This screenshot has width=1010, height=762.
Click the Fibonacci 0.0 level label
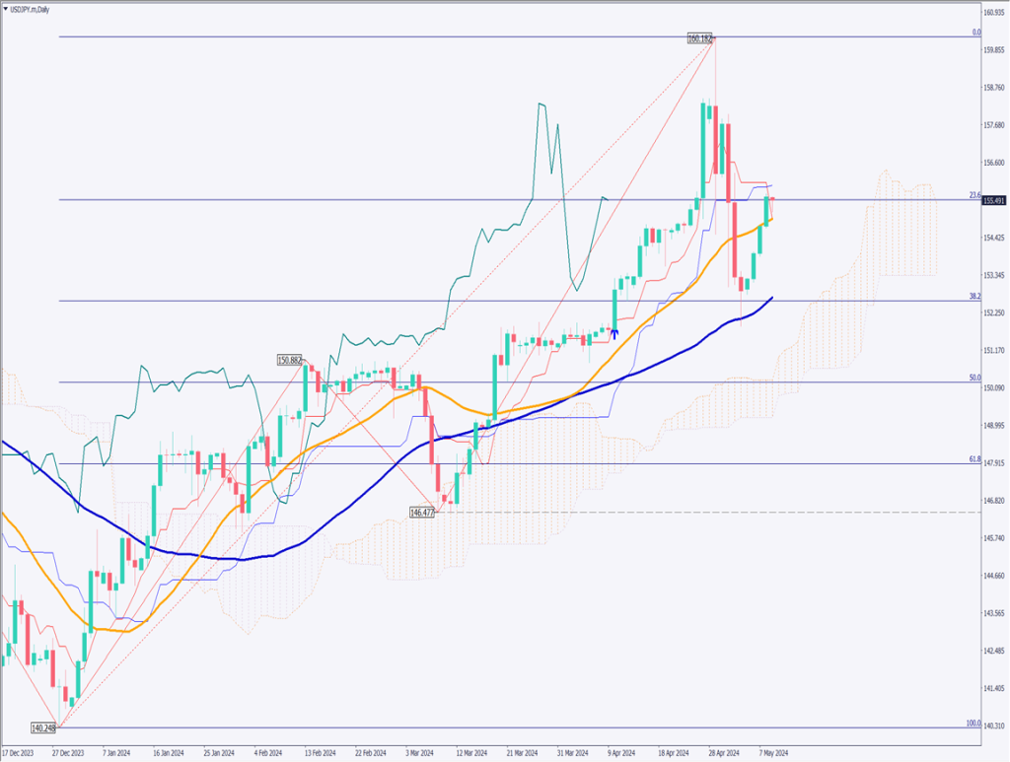tap(975, 33)
